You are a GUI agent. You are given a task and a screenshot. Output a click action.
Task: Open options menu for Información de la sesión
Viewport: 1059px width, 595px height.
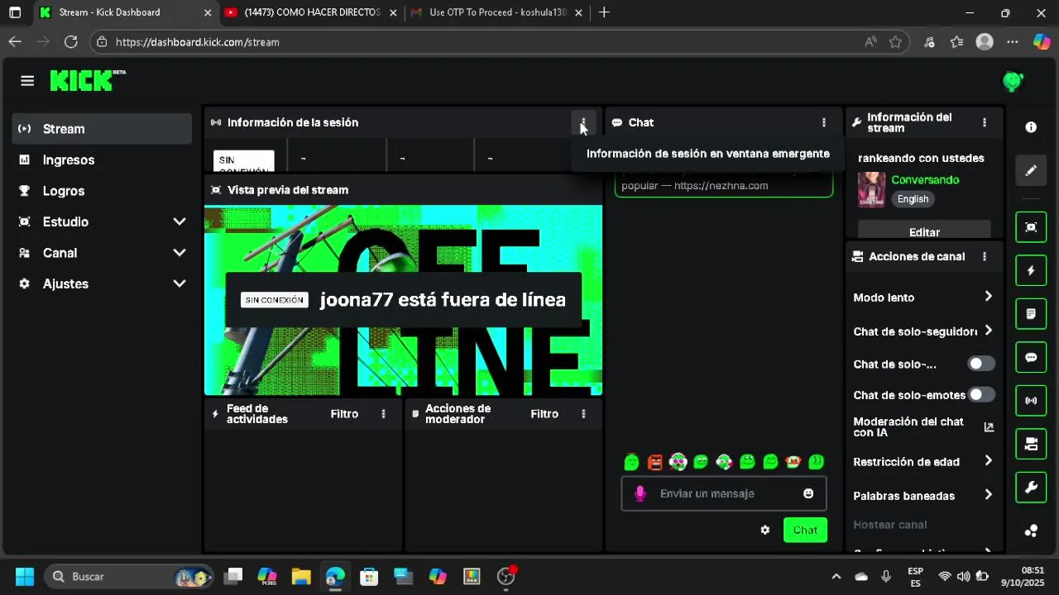583,122
